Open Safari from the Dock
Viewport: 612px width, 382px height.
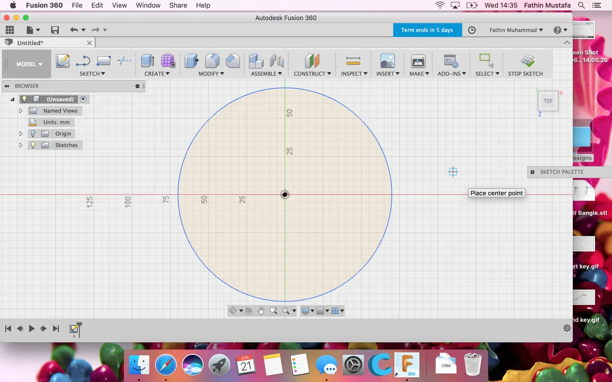pos(166,366)
